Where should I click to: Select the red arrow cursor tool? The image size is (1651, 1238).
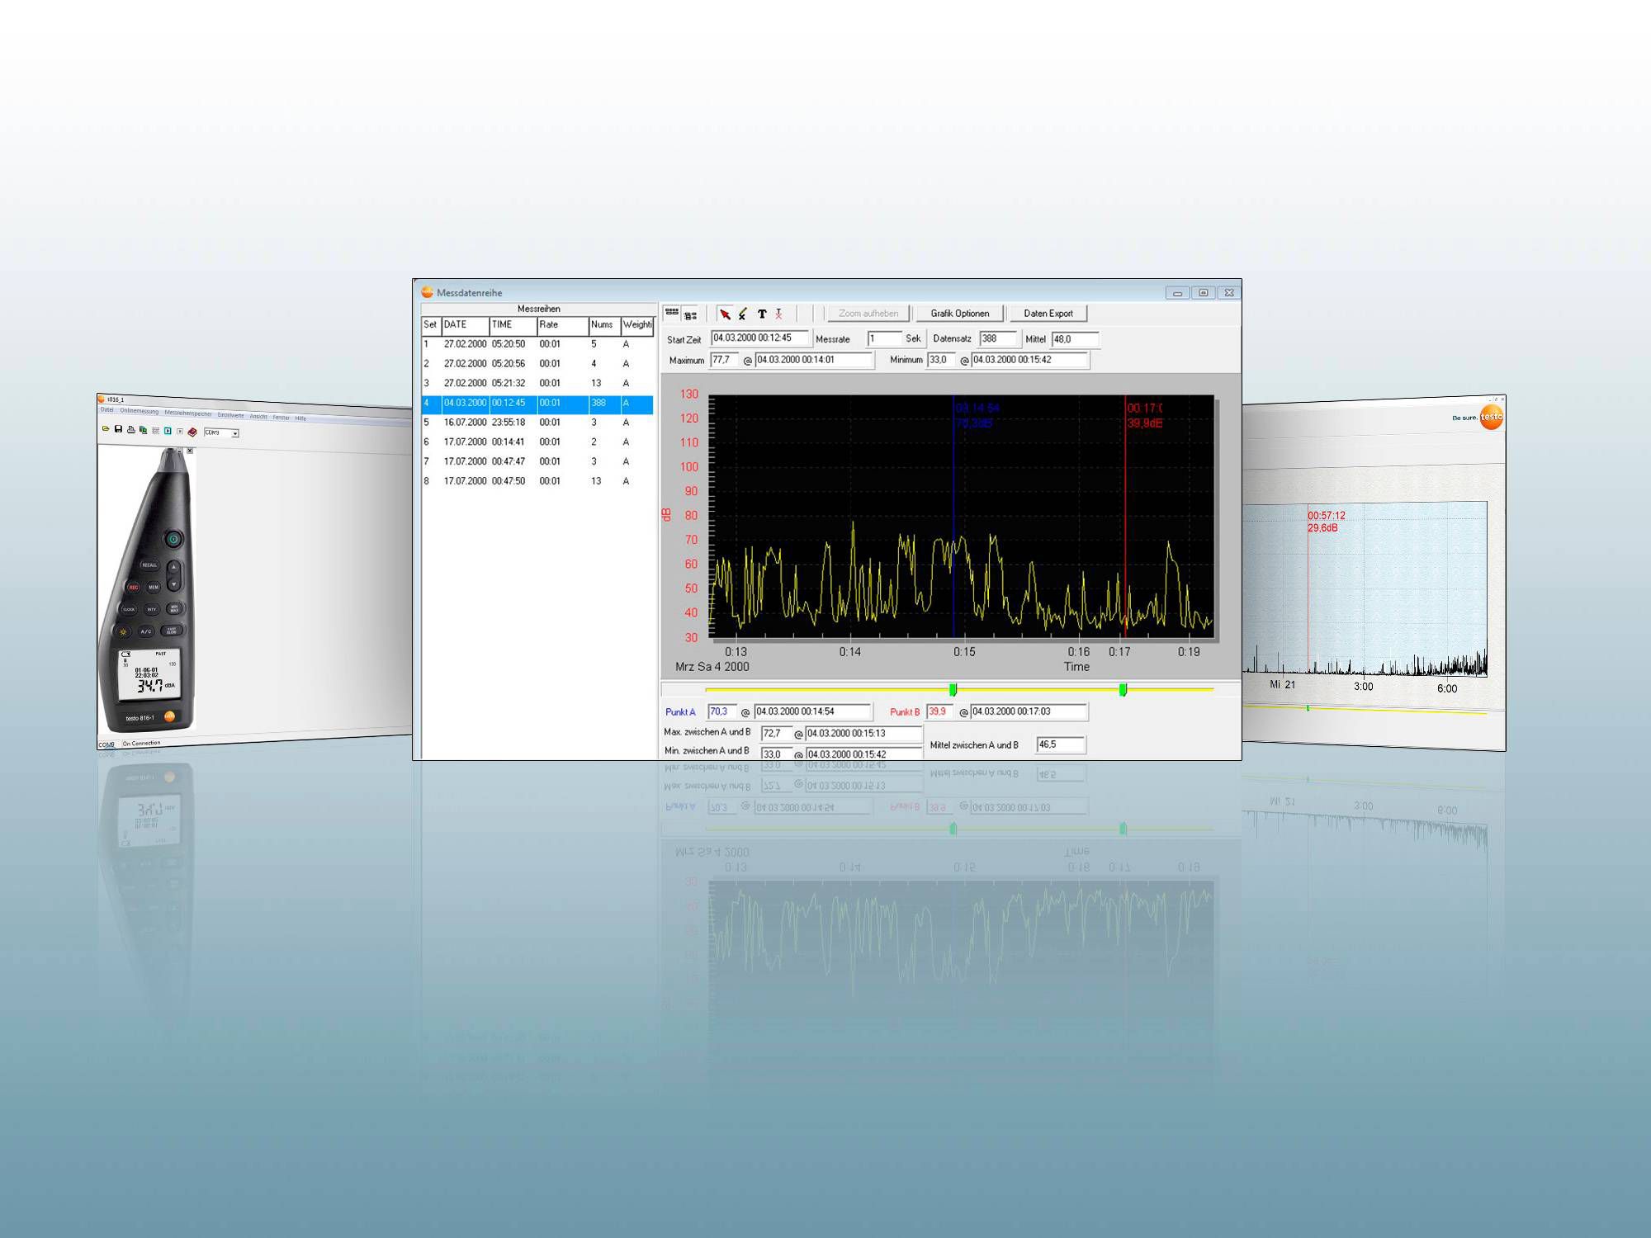pyautogui.click(x=725, y=314)
